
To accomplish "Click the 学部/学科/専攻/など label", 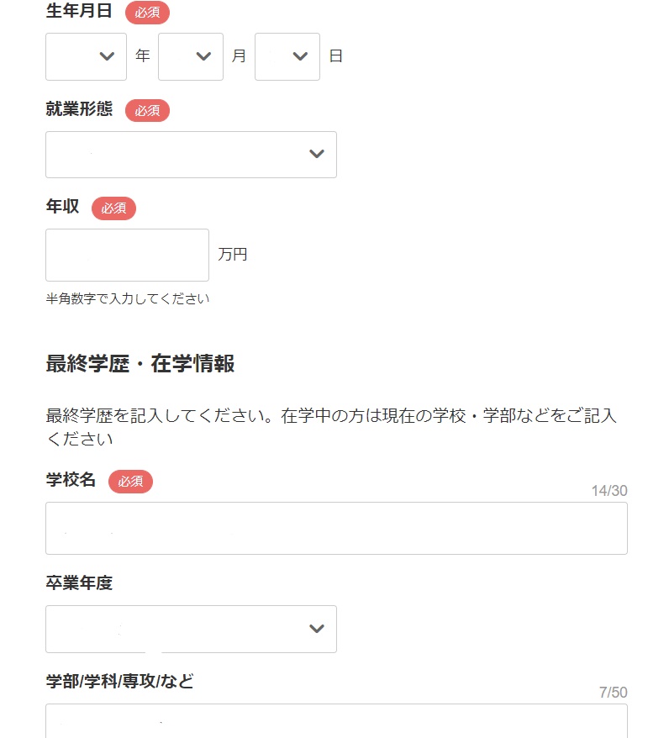I will click(119, 681).
